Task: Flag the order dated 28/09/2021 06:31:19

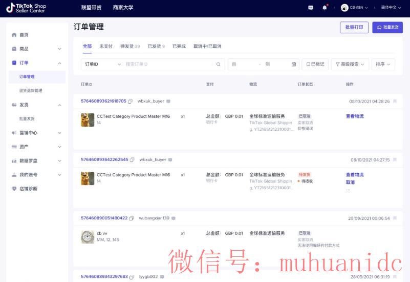Action: point(395,276)
